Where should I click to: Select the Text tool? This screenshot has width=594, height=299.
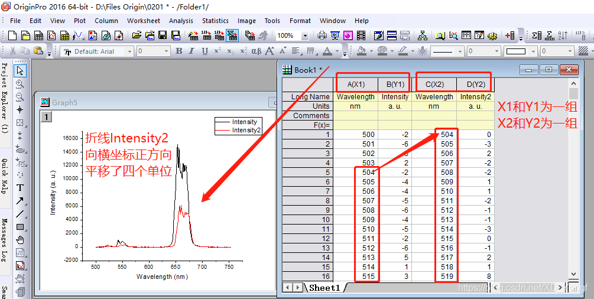click(20, 187)
